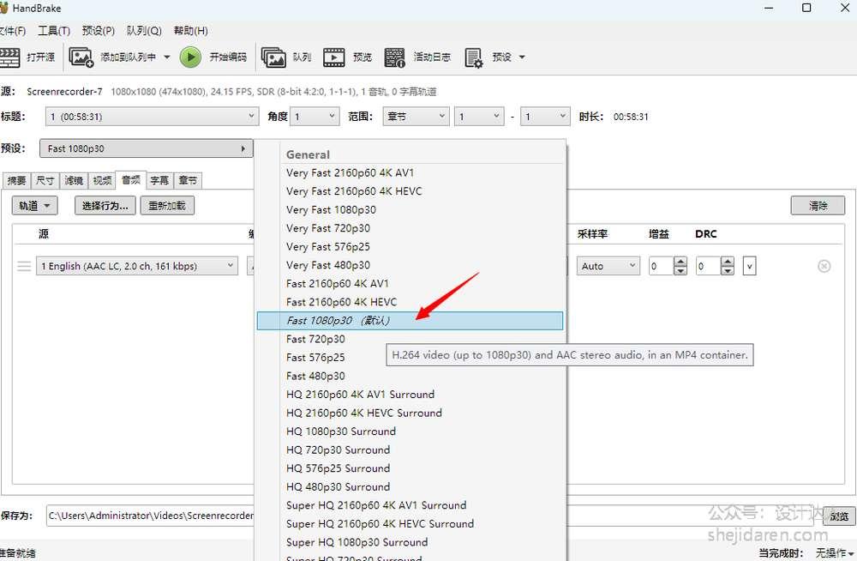Image resolution: width=857 pixels, height=561 pixels.
Task: Open the 帮助(H) Help menu
Action: point(191,31)
